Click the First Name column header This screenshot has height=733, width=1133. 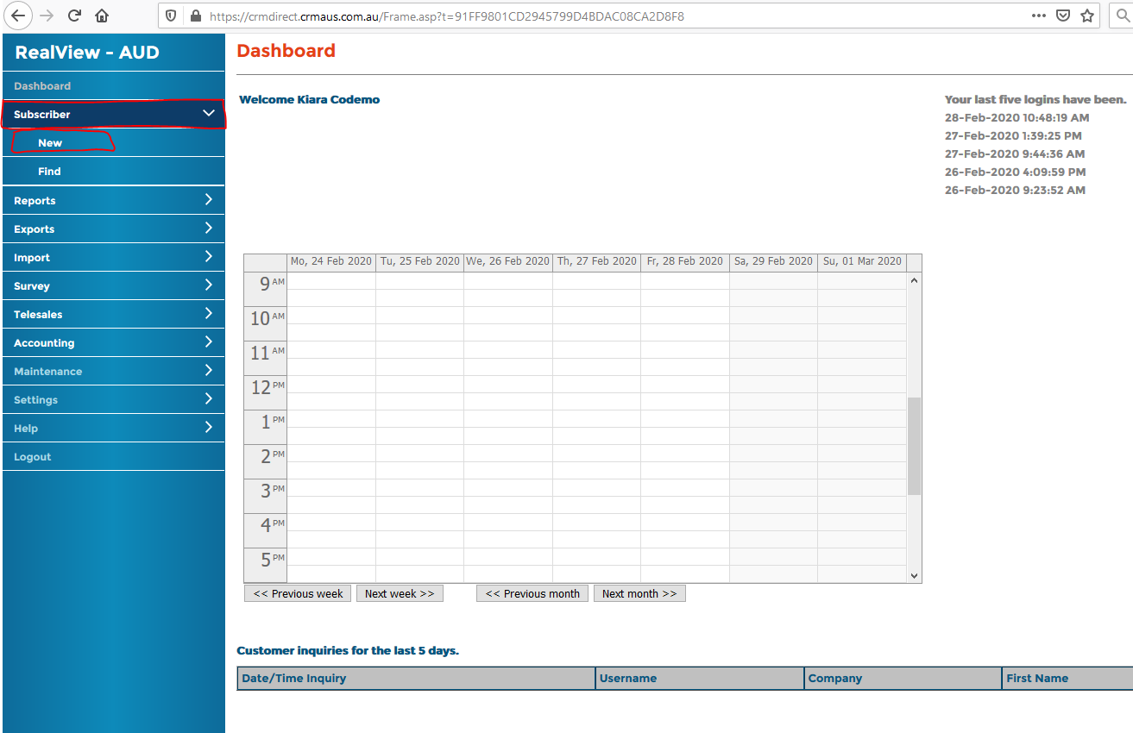coord(1068,679)
